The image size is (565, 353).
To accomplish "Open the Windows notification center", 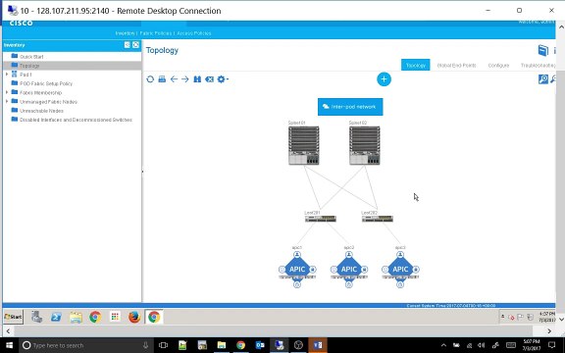I will 551,345.
